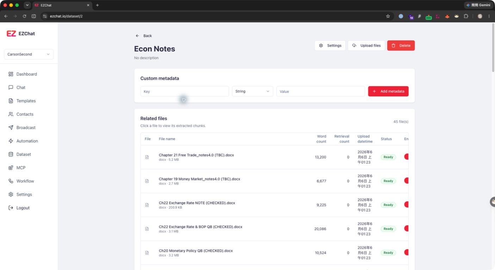Bookmark this page with star icon

pos(388,16)
